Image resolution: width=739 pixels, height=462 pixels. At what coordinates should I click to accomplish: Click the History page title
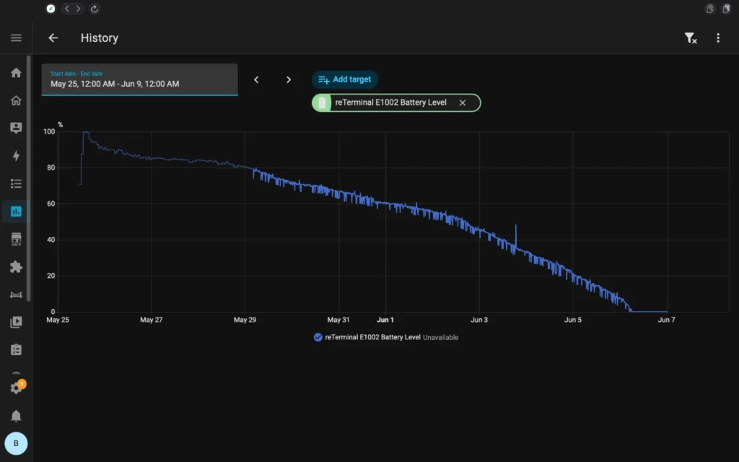point(100,38)
